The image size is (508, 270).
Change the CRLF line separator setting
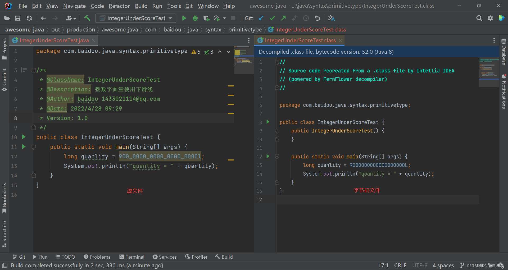pos(400,265)
